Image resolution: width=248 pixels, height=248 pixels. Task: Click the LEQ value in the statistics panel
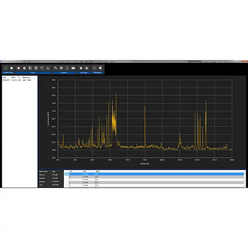tap(55, 185)
